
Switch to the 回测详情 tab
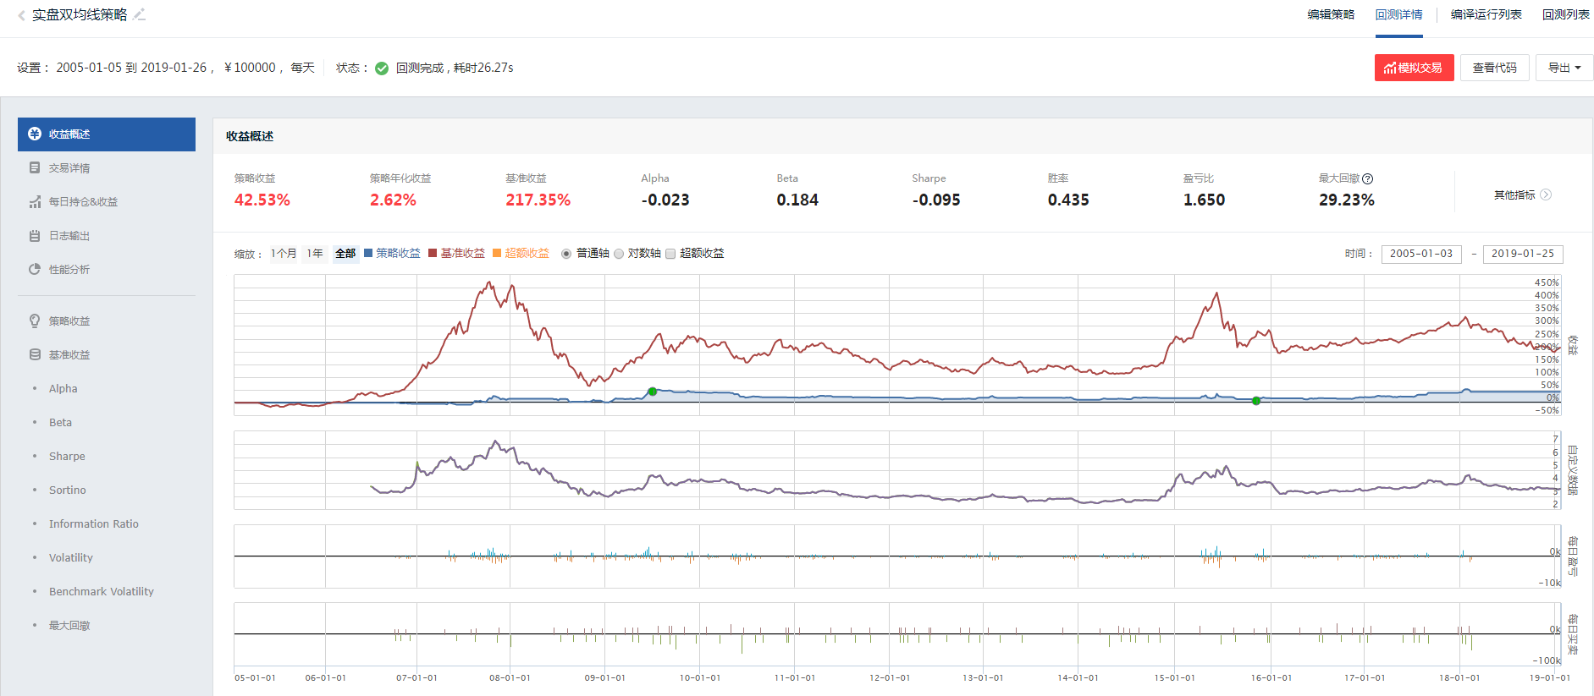coord(1399,14)
